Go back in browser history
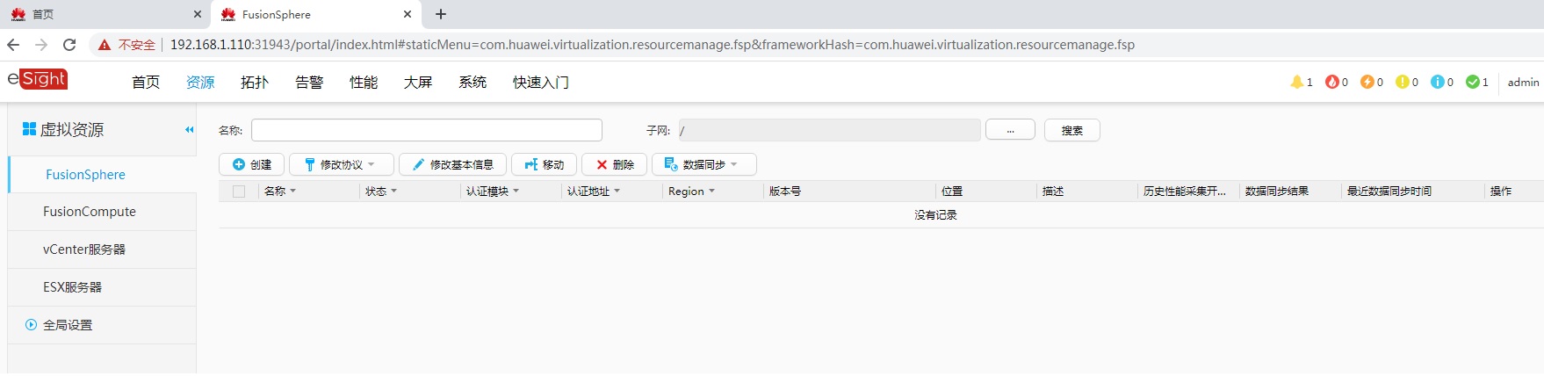 point(13,45)
